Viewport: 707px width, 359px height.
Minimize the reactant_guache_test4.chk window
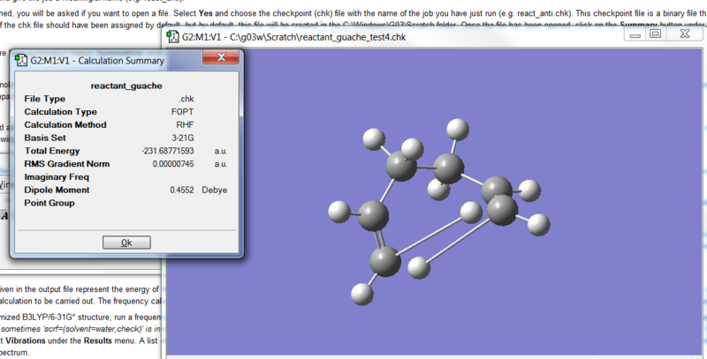point(635,34)
